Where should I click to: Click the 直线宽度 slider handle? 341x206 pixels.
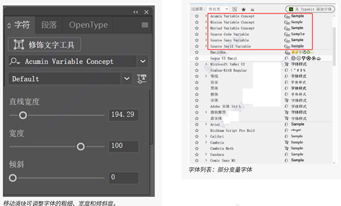(x=23, y=115)
